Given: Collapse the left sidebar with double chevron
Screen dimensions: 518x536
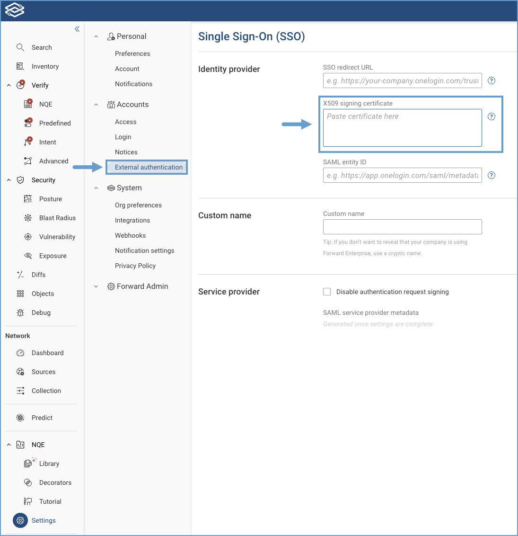Looking at the screenshot, I should click(x=77, y=29).
